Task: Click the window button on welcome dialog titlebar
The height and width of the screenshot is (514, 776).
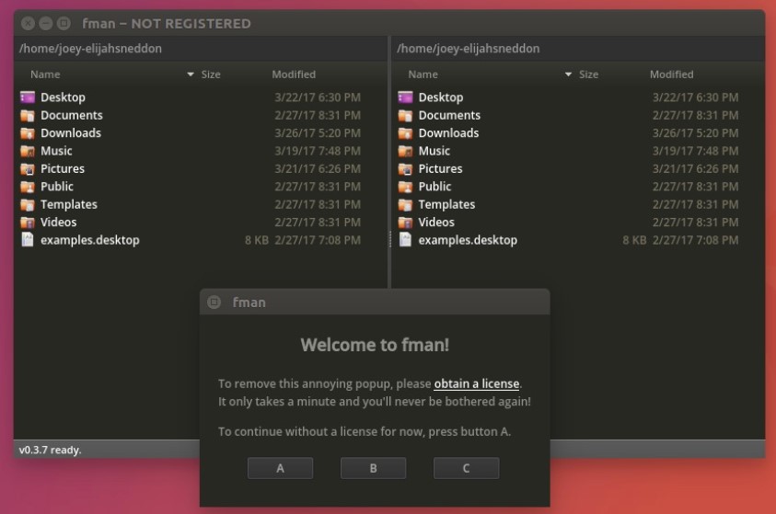Action: click(214, 302)
